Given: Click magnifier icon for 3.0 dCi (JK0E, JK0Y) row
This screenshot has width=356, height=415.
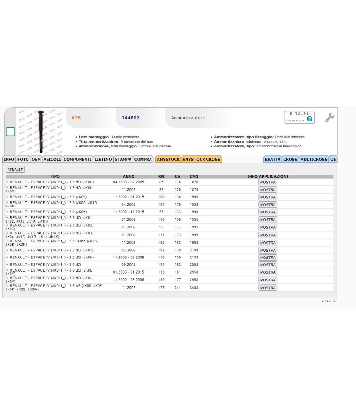Looking at the screenshot, I should (7, 270).
